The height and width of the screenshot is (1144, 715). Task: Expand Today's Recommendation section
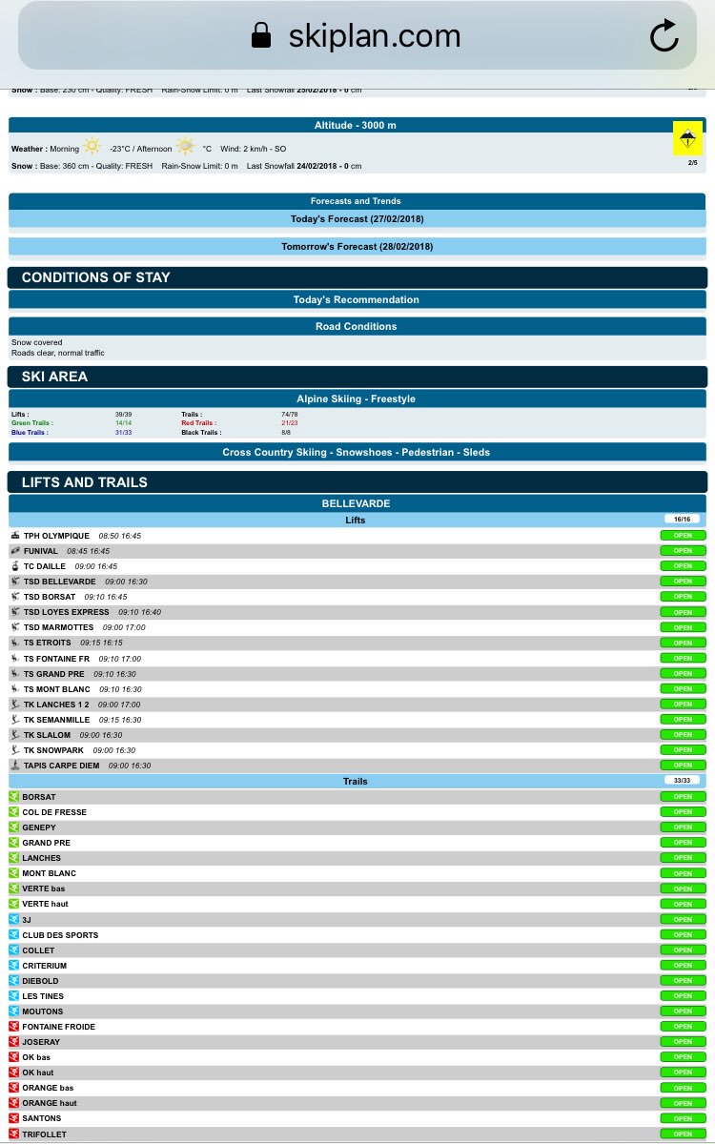357,299
